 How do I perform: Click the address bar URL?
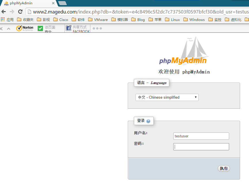tap(140, 12)
